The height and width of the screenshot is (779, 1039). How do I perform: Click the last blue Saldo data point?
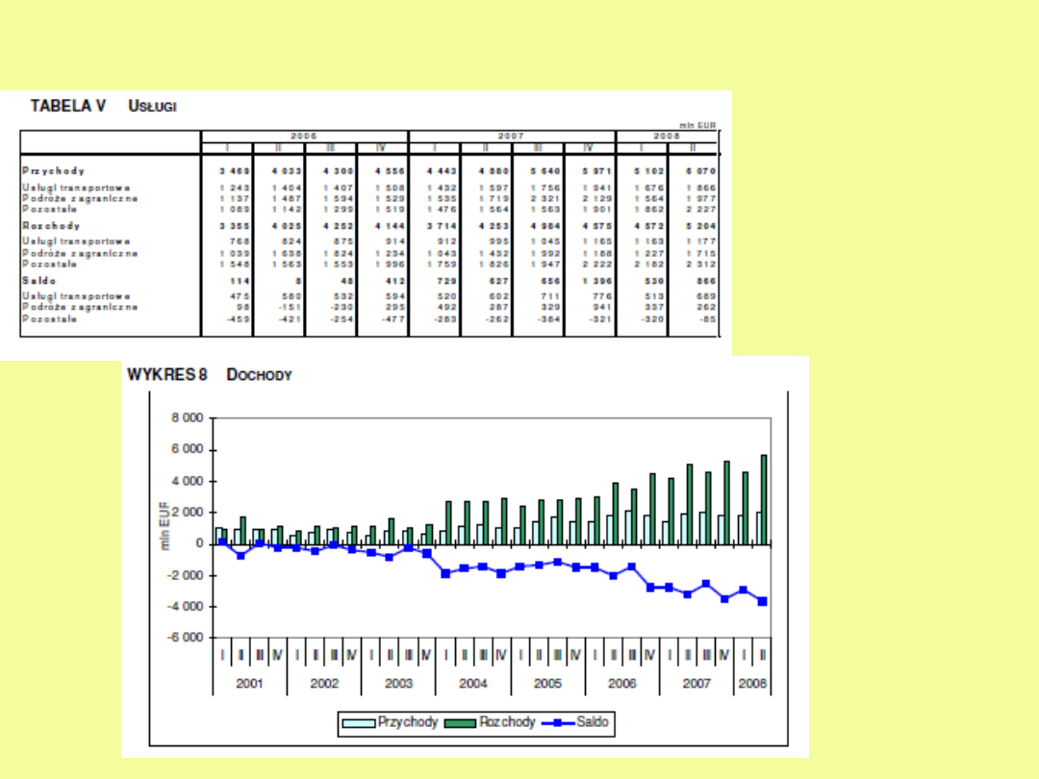[x=763, y=601]
